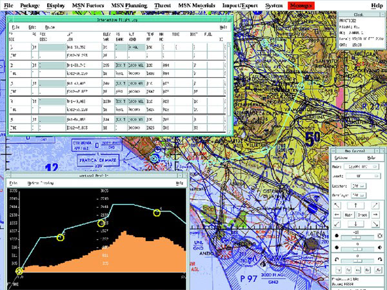Viewport: 387px width, 290px height.
Task: Click the Main button between pan arrows
Action: coord(348,215)
